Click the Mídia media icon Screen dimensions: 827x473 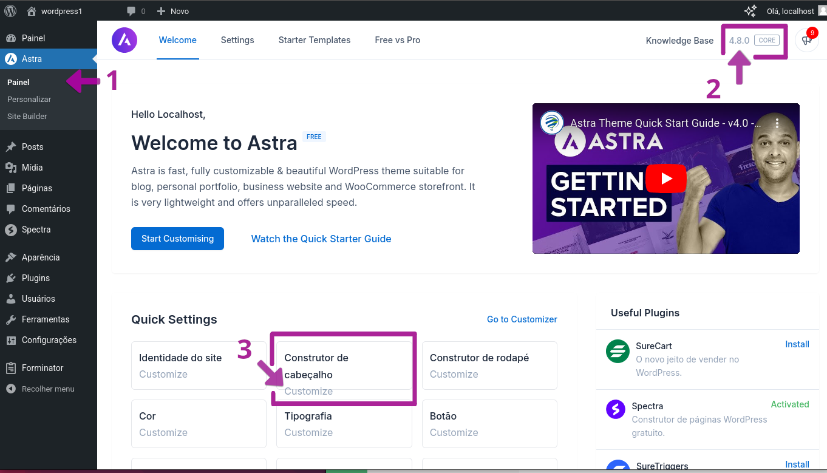point(11,168)
